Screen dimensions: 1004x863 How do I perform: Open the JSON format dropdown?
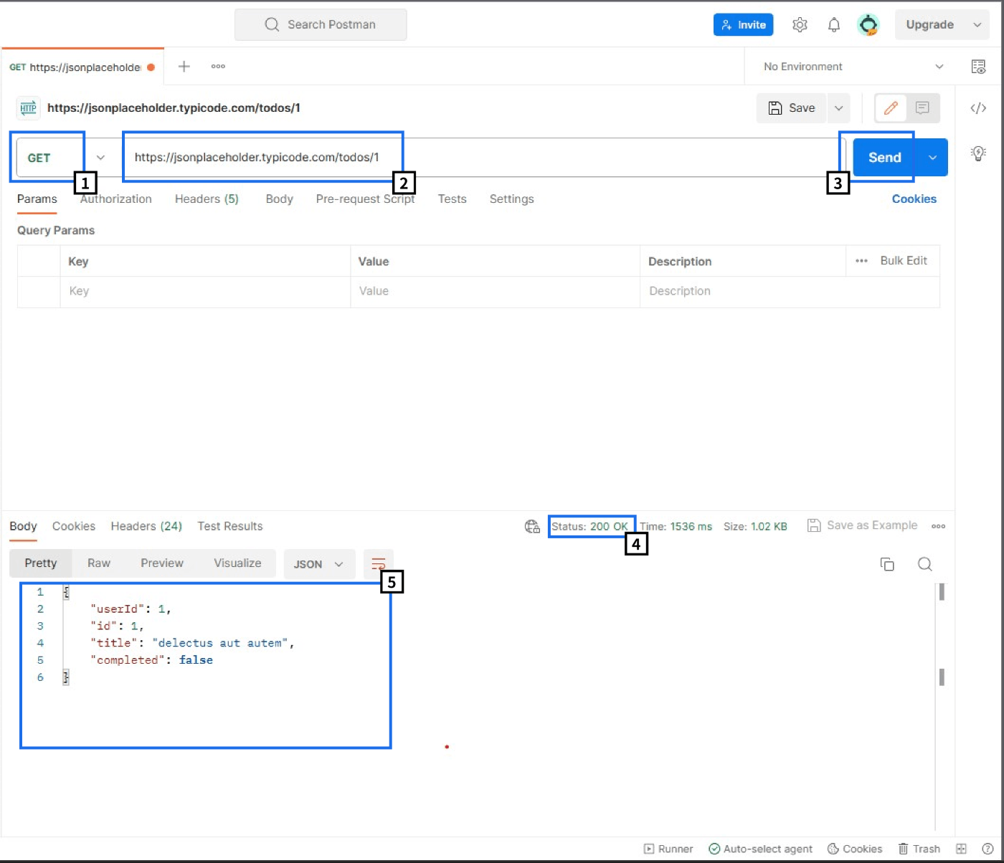click(x=319, y=564)
